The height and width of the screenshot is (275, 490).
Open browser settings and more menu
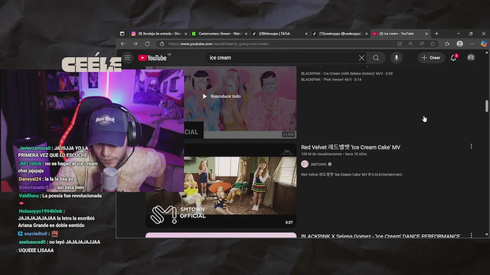pyautogui.click(x=472, y=44)
